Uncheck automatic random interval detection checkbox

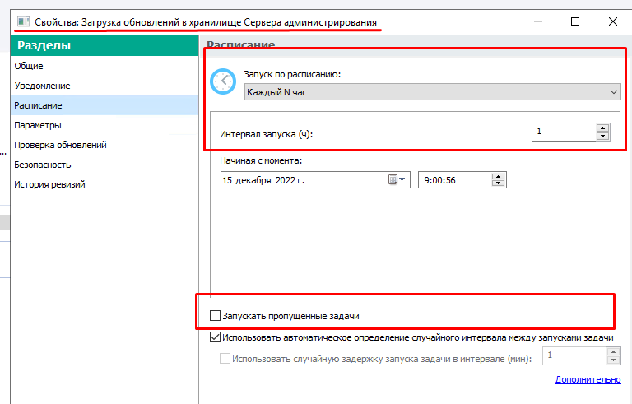[x=216, y=337]
